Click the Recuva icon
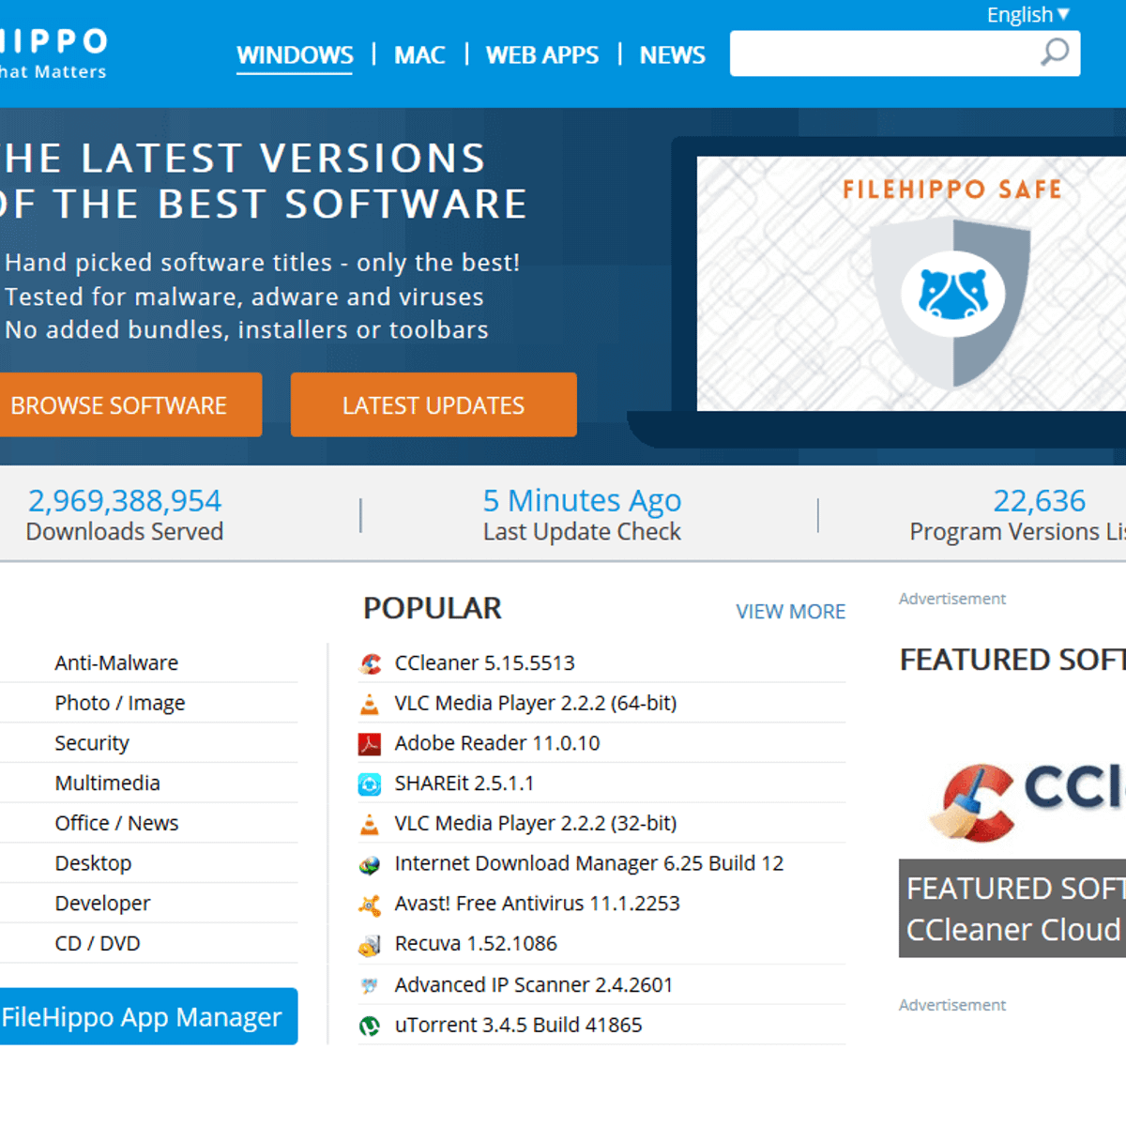1126x1126 pixels. pyautogui.click(x=370, y=945)
